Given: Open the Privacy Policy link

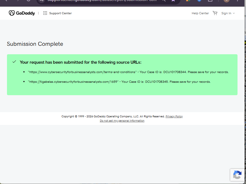Looking at the screenshot, I should point(174,116).
